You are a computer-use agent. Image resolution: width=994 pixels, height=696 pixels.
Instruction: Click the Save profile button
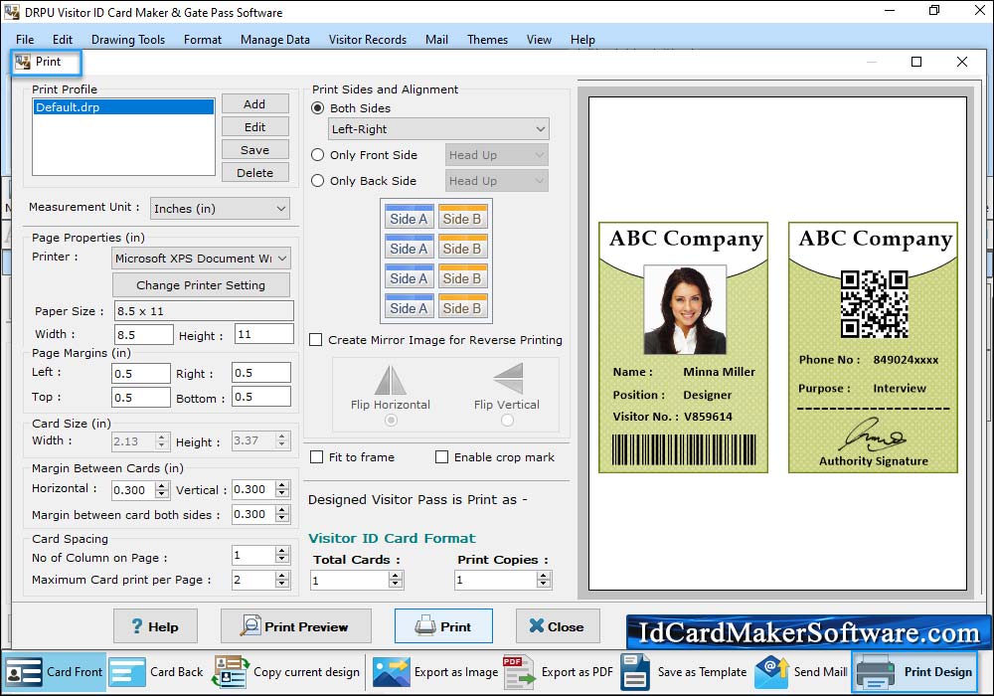[x=254, y=149]
